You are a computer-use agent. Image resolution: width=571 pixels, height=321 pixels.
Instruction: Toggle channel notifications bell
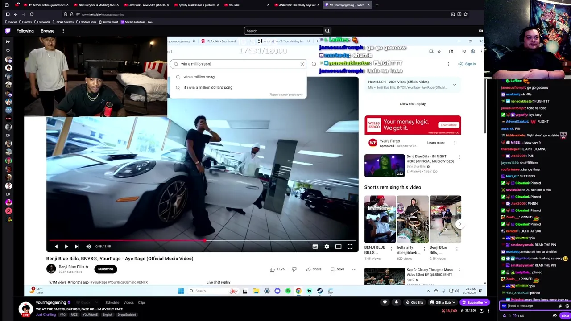(x=396, y=303)
